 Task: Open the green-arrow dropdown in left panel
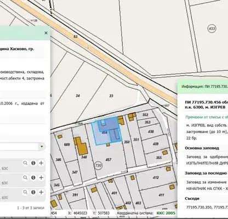42,147
